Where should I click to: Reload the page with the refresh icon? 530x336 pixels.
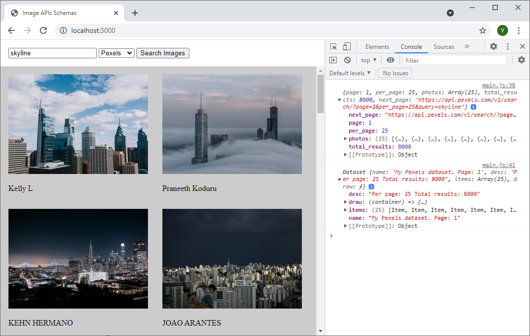43,30
